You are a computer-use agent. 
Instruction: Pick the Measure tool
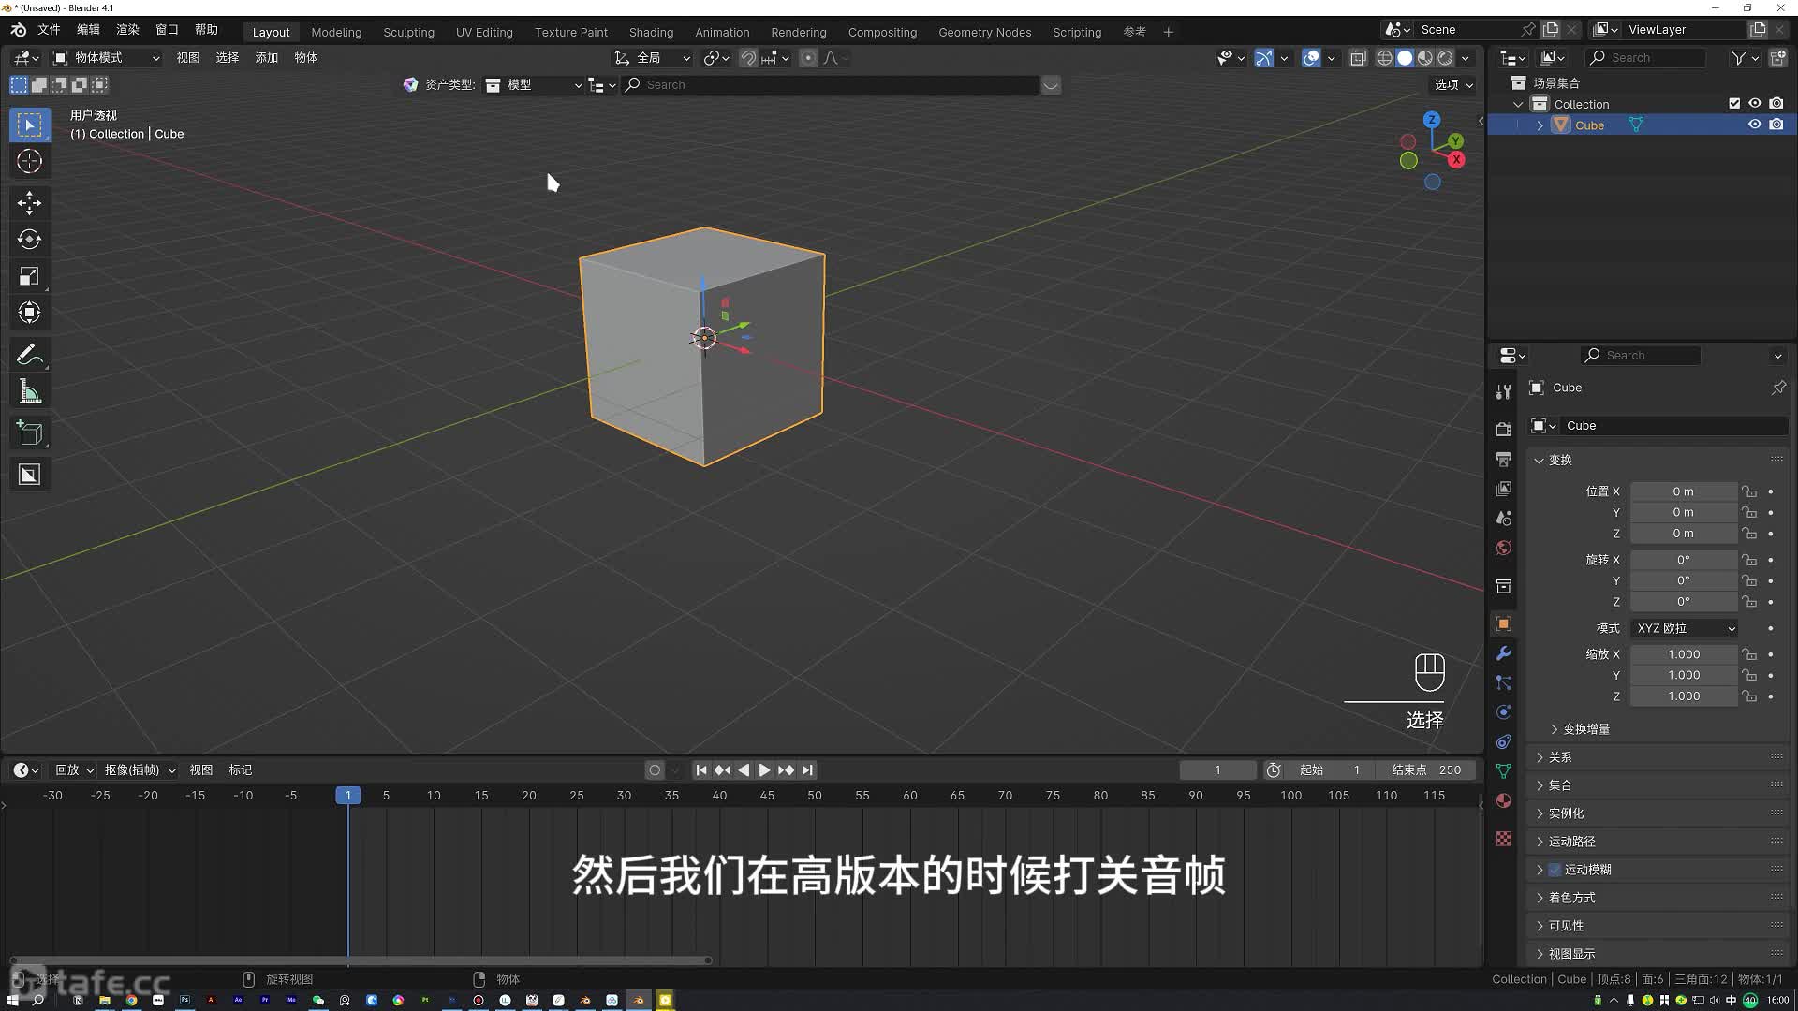coord(29,392)
